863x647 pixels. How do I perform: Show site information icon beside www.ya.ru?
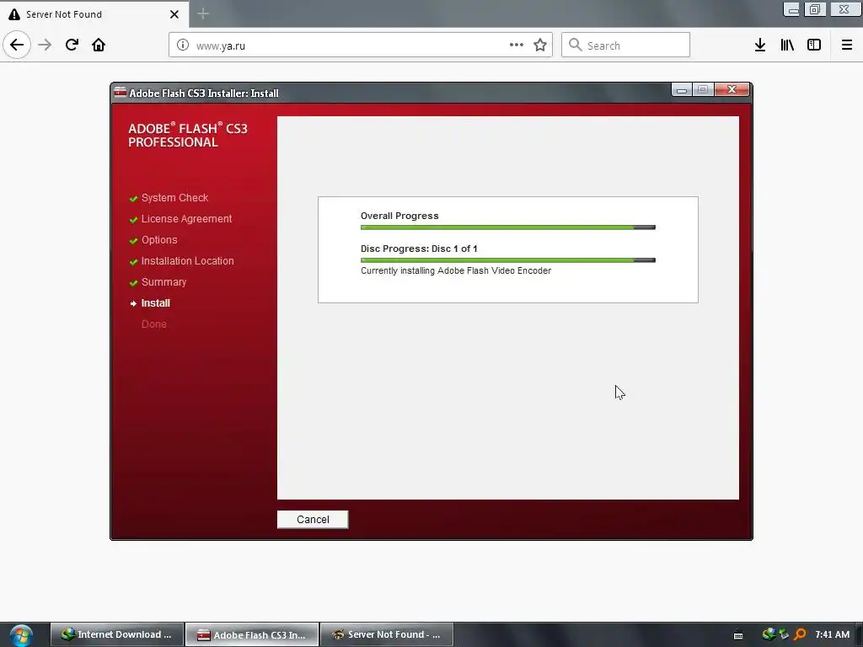[183, 45]
